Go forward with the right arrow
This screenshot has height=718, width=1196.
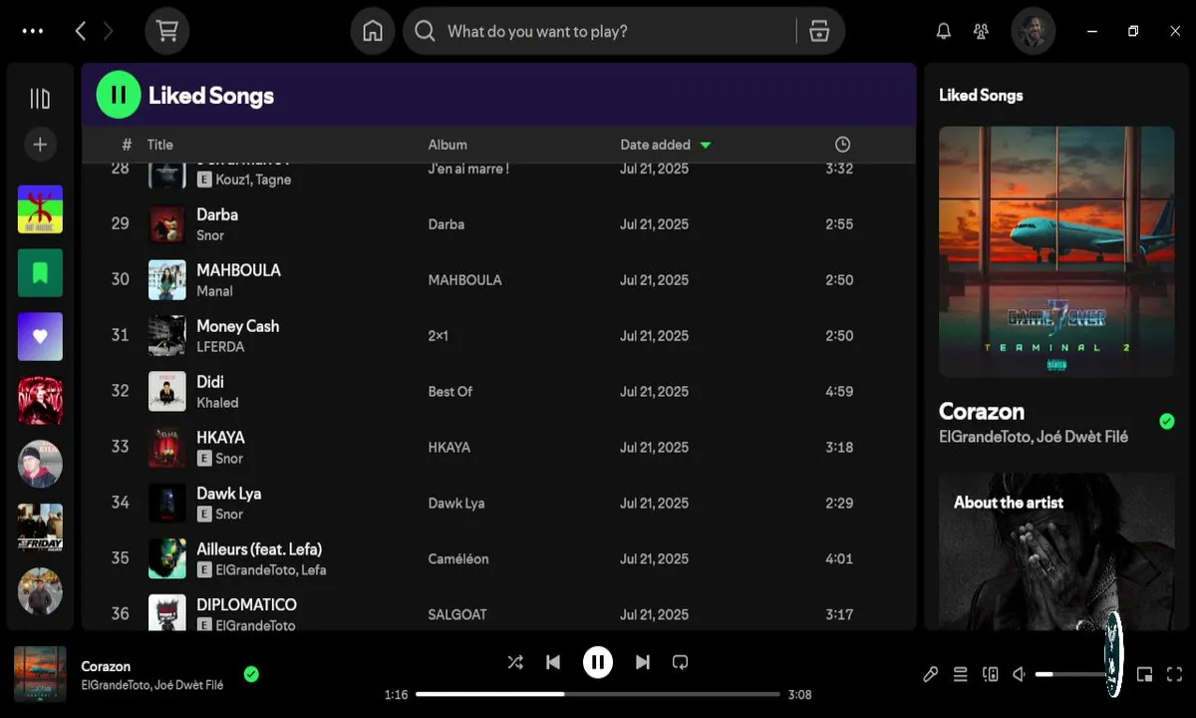(x=109, y=31)
